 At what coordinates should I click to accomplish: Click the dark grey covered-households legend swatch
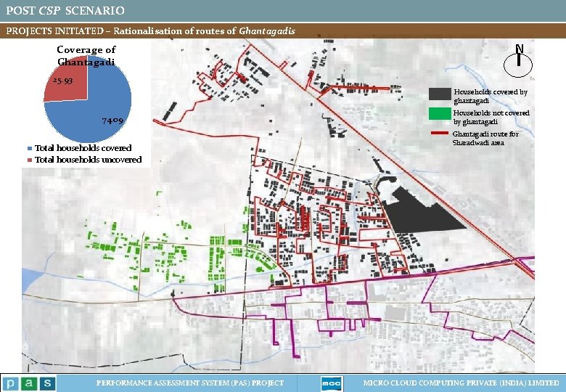coord(440,94)
